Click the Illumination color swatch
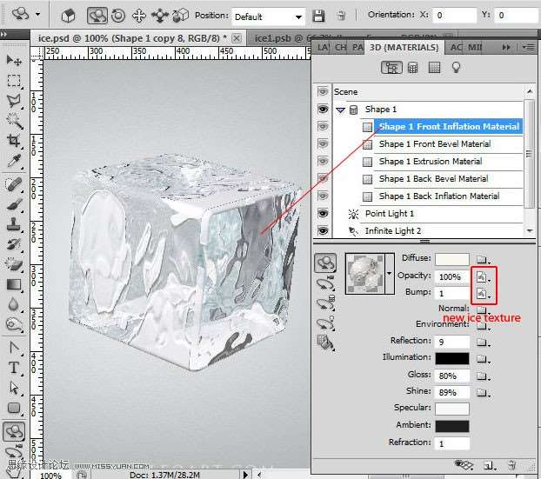Screen dimensions: 541x479 452,359
